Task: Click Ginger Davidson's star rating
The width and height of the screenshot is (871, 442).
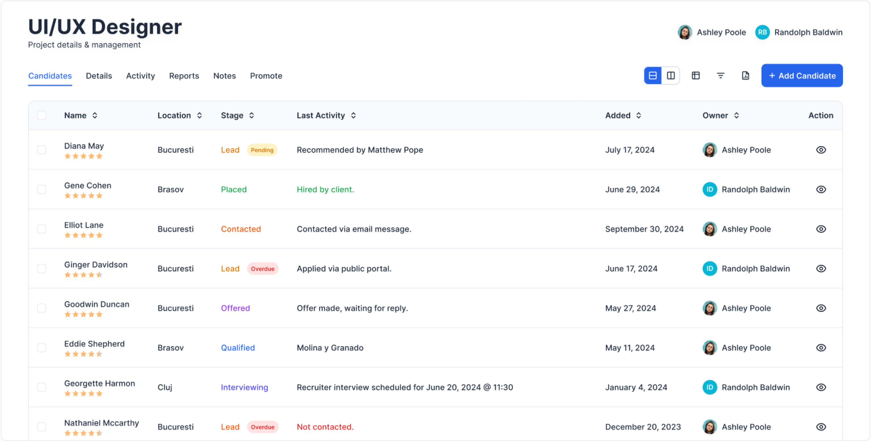Action: (83, 275)
